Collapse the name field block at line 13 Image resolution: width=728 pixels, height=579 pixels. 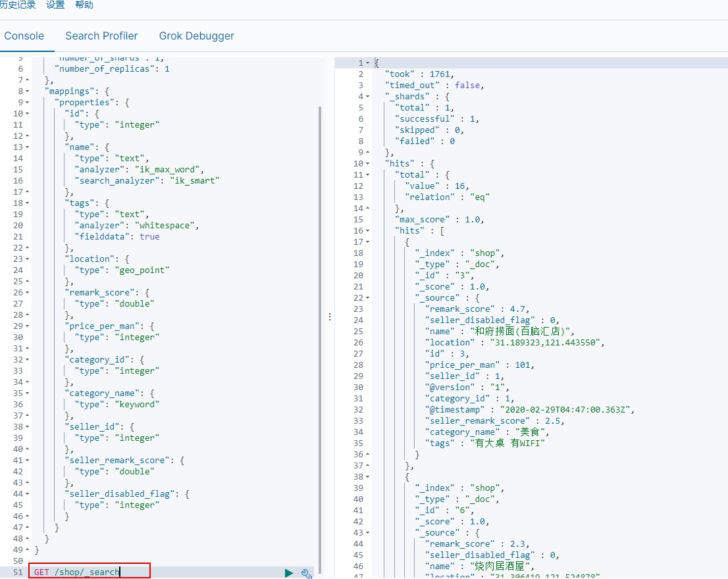point(28,147)
